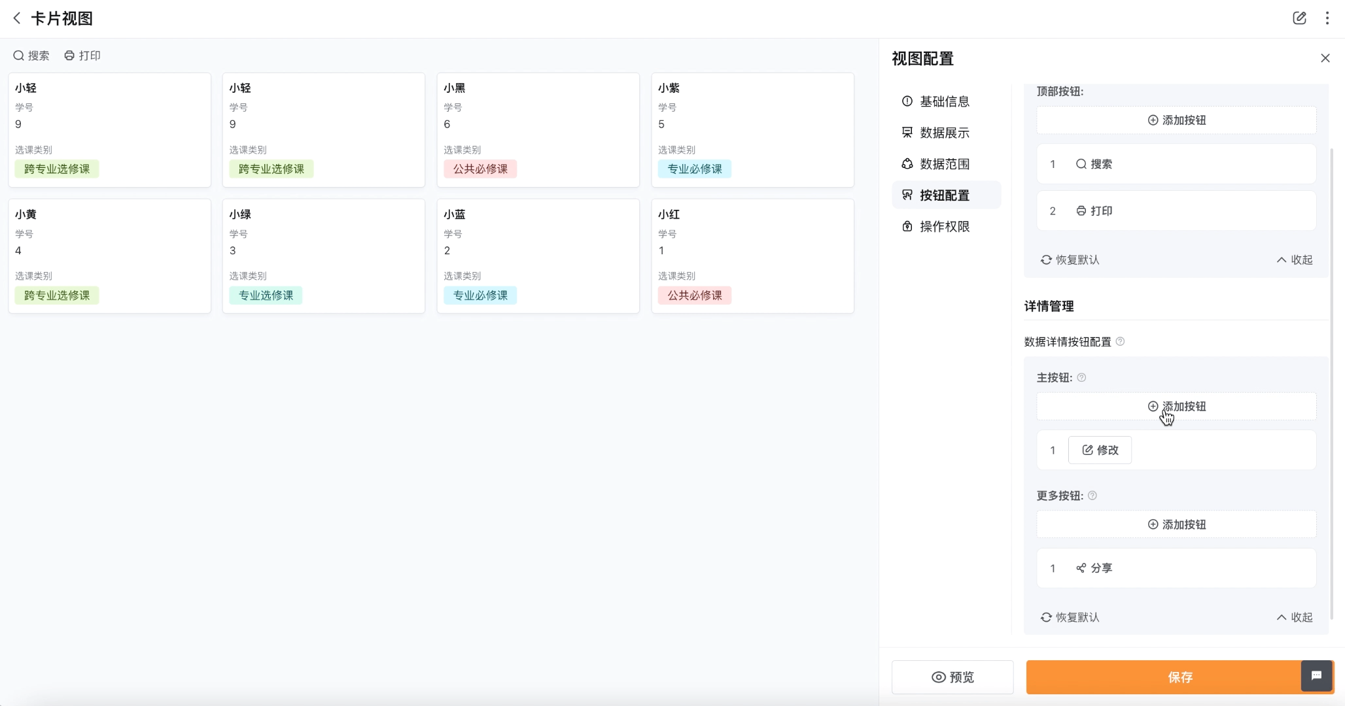Select the 打印 item in top buttons list
1345x706 pixels.
point(1176,210)
